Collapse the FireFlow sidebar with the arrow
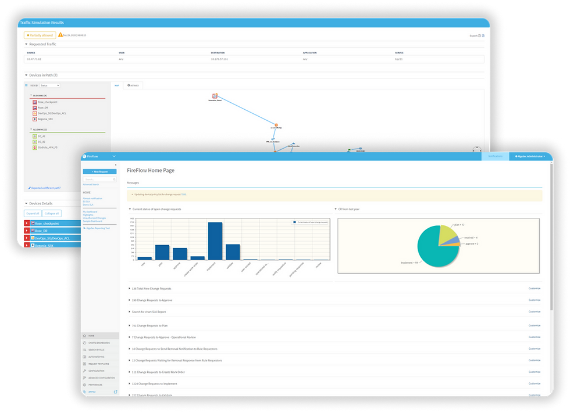The width and height of the screenshot is (570, 413). (116, 165)
